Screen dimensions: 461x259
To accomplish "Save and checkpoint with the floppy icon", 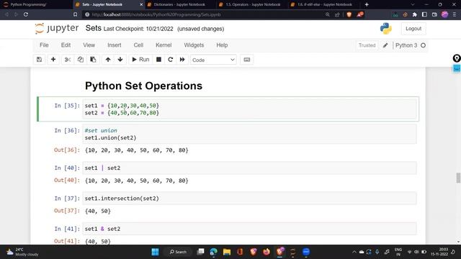I will (39, 60).
